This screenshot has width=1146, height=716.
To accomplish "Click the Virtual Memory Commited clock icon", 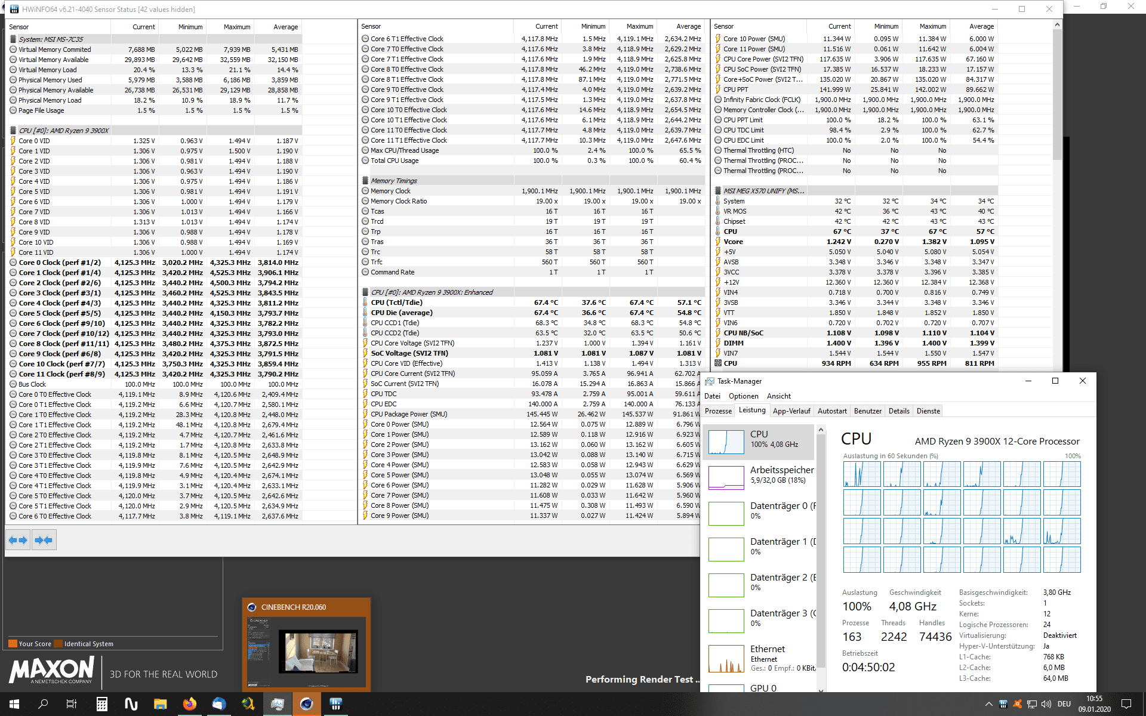I will coord(13,50).
